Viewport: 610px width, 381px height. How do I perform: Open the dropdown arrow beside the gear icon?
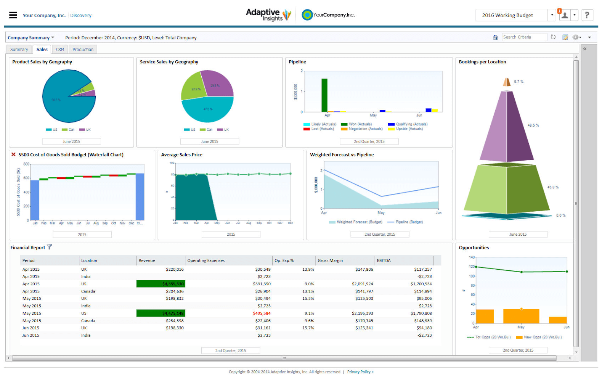point(581,37)
